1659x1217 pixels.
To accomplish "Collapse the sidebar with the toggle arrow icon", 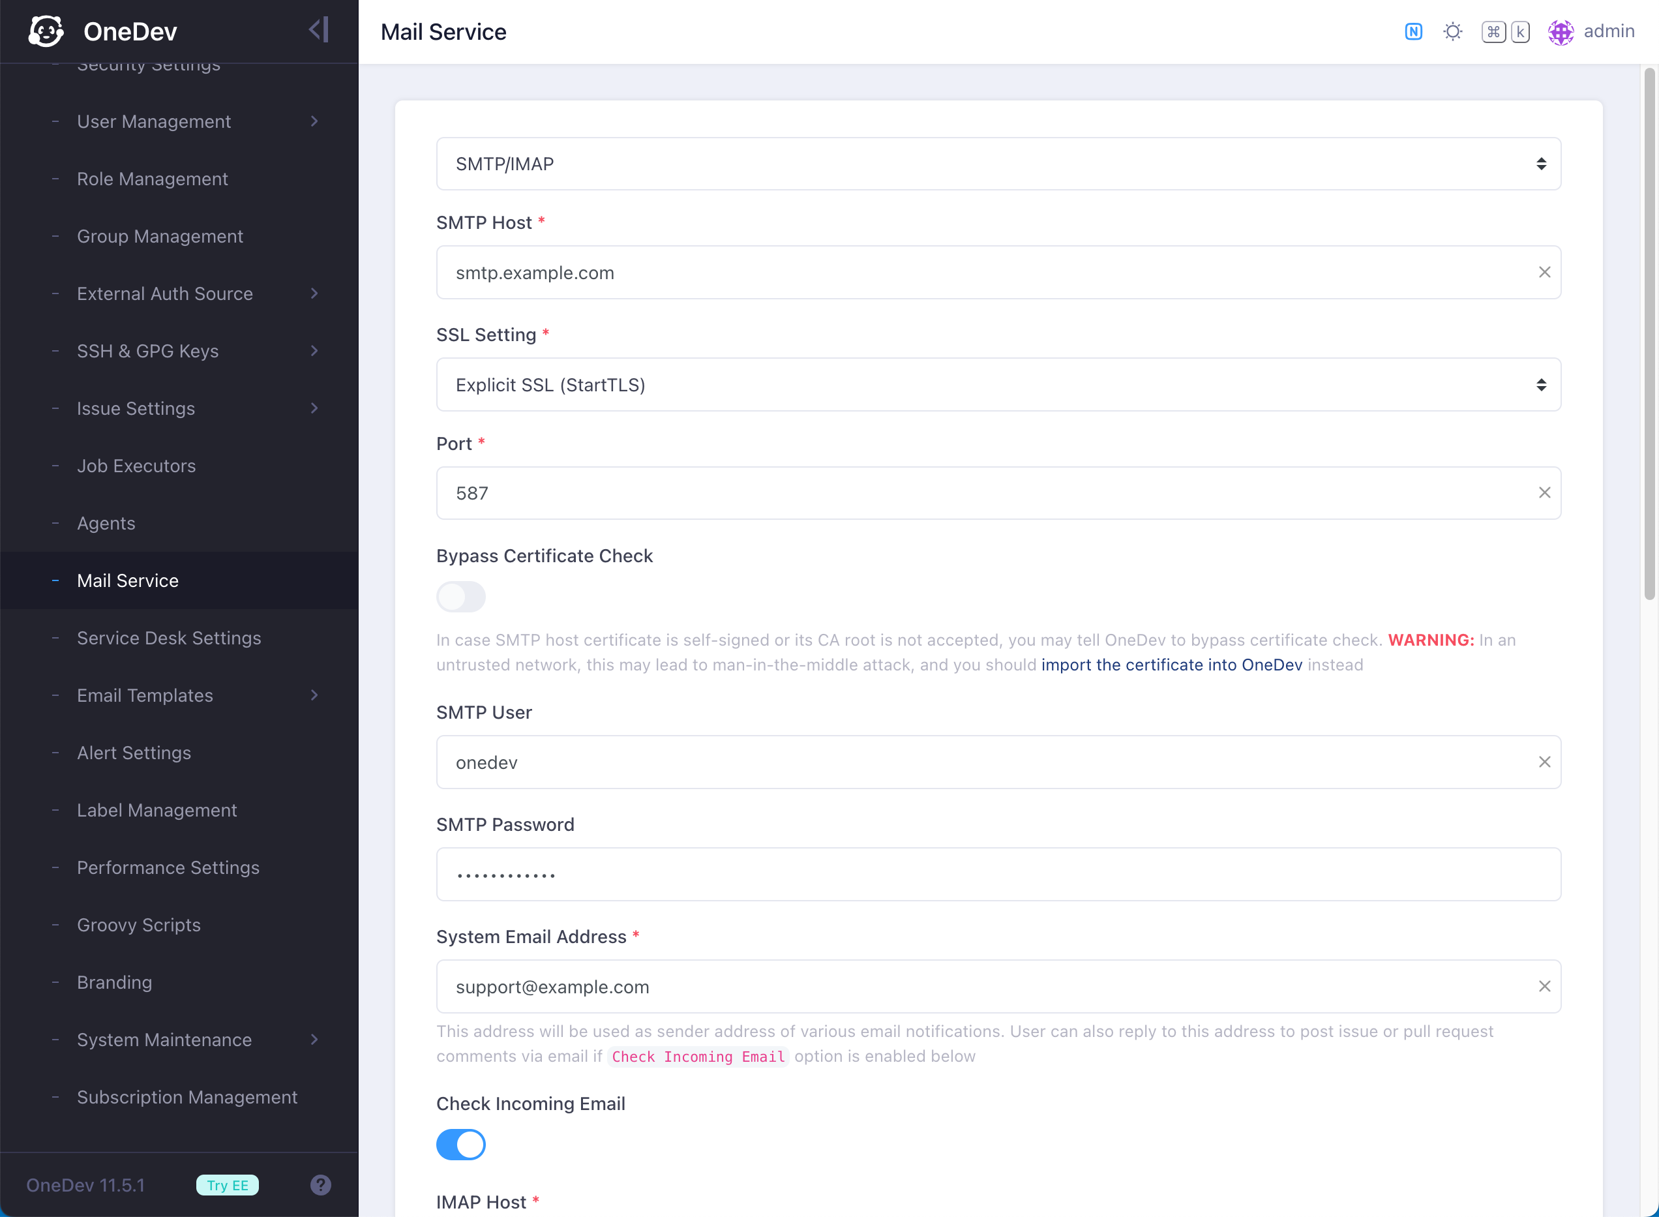I will pos(318,30).
